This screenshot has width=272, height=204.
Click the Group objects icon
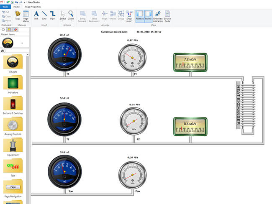click(121, 14)
